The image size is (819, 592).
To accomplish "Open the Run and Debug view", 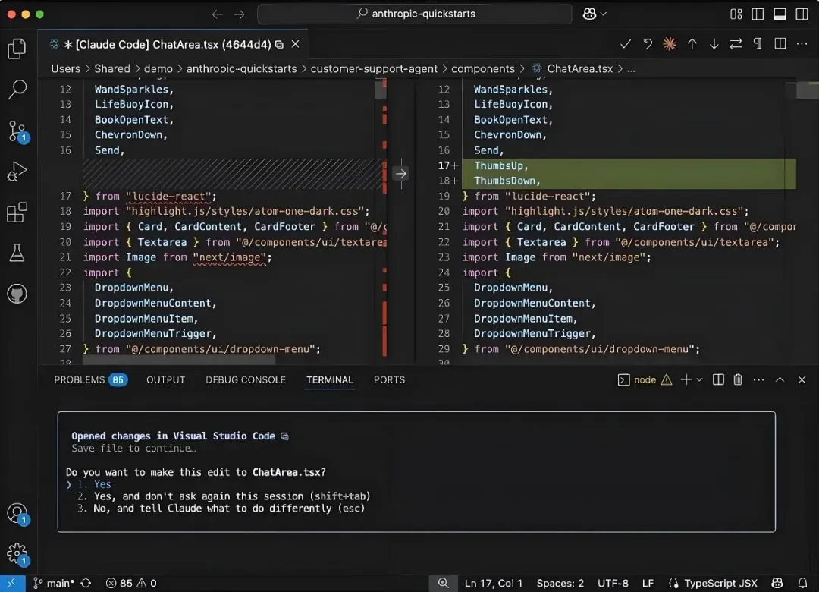I will click(17, 171).
